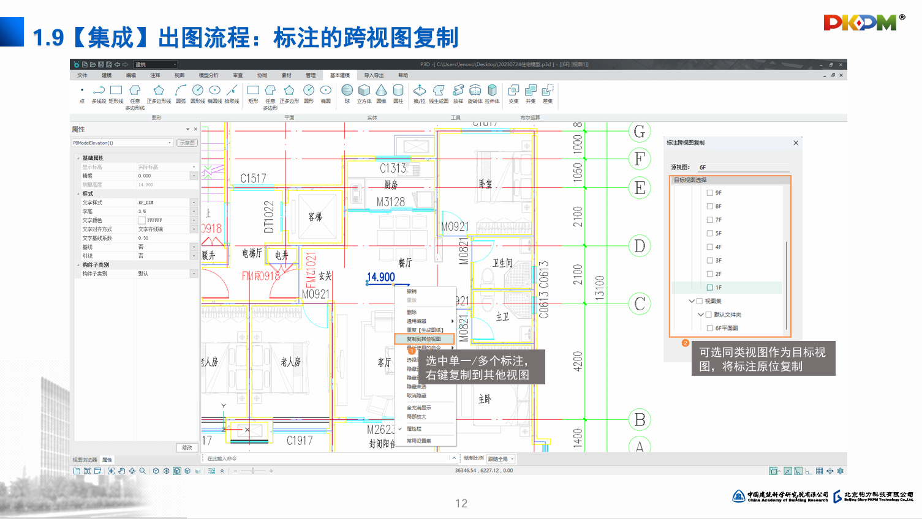Switch to the 导入导出 ribbon tab

point(374,75)
